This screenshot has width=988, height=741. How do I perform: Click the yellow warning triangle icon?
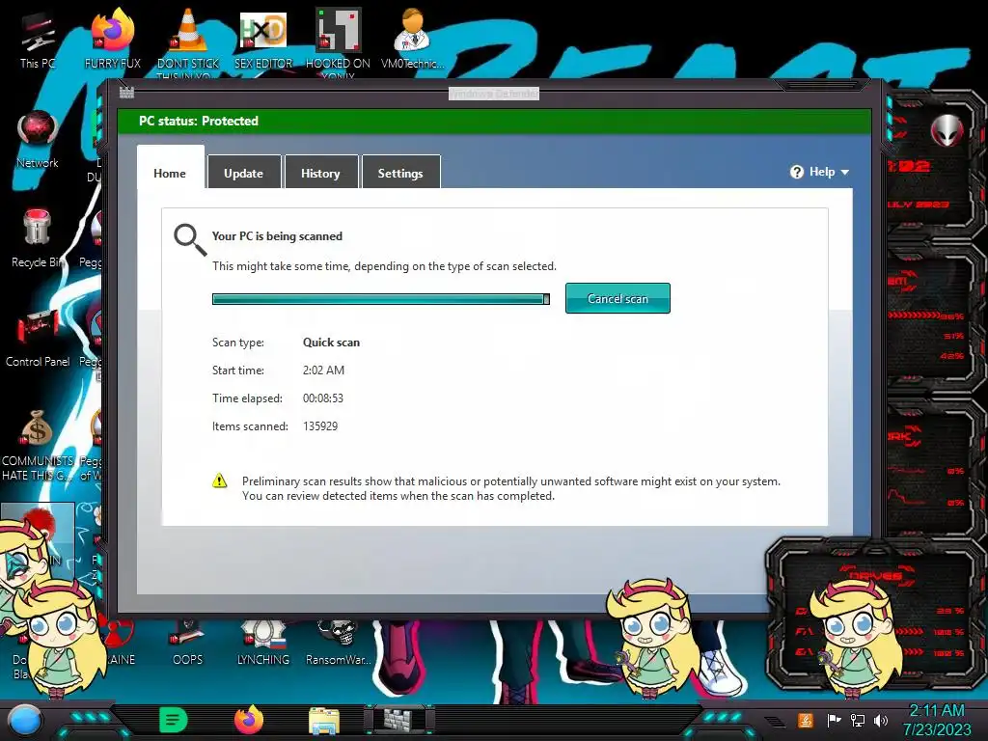219,480
